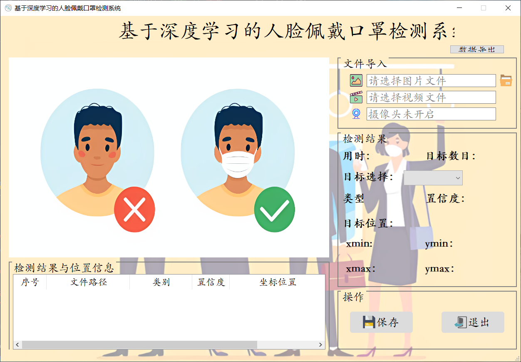
Task: Click the 请选择图片文件 input field
Action: pyautogui.click(x=431, y=80)
